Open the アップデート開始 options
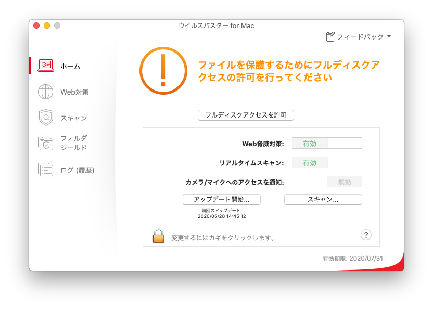 coord(222,199)
